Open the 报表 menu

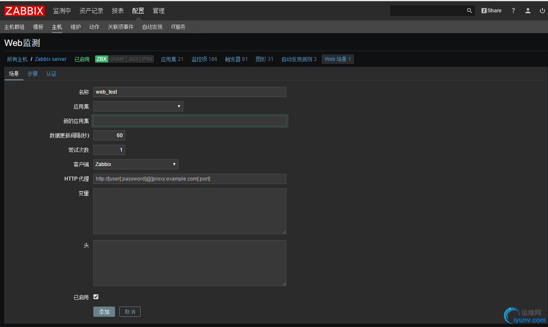pos(118,11)
